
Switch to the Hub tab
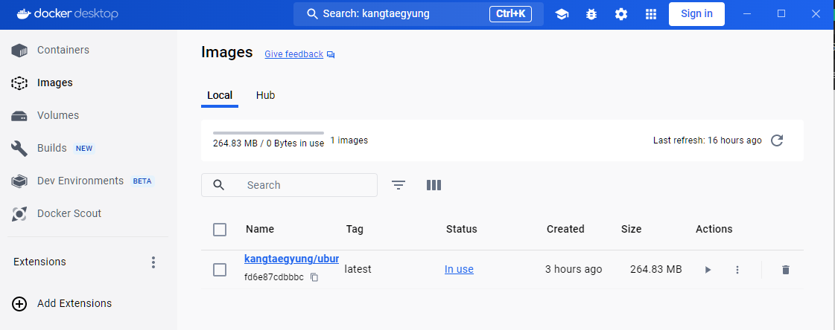point(265,96)
